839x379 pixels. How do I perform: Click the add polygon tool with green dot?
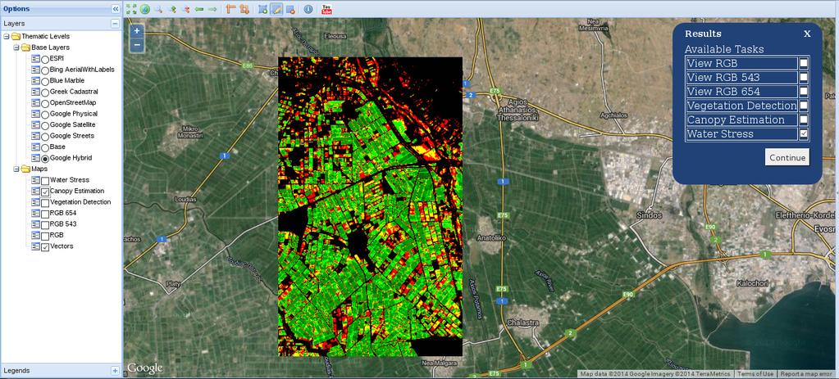262,9
